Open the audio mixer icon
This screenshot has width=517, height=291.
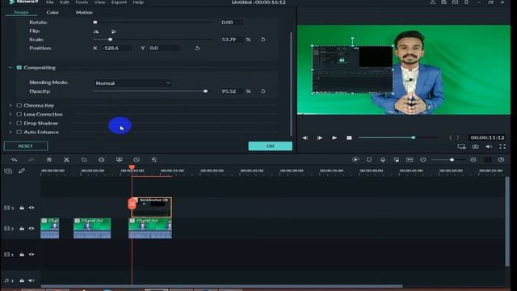point(397,160)
